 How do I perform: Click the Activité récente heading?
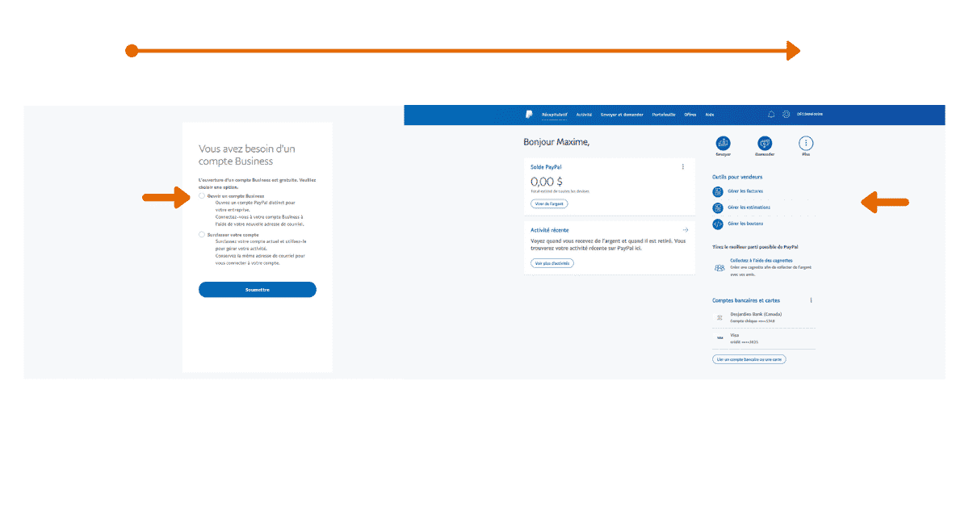(551, 230)
